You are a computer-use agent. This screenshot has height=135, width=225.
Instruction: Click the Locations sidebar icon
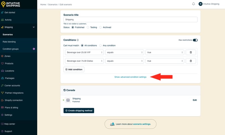pyautogui.click(x=2, y=71)
